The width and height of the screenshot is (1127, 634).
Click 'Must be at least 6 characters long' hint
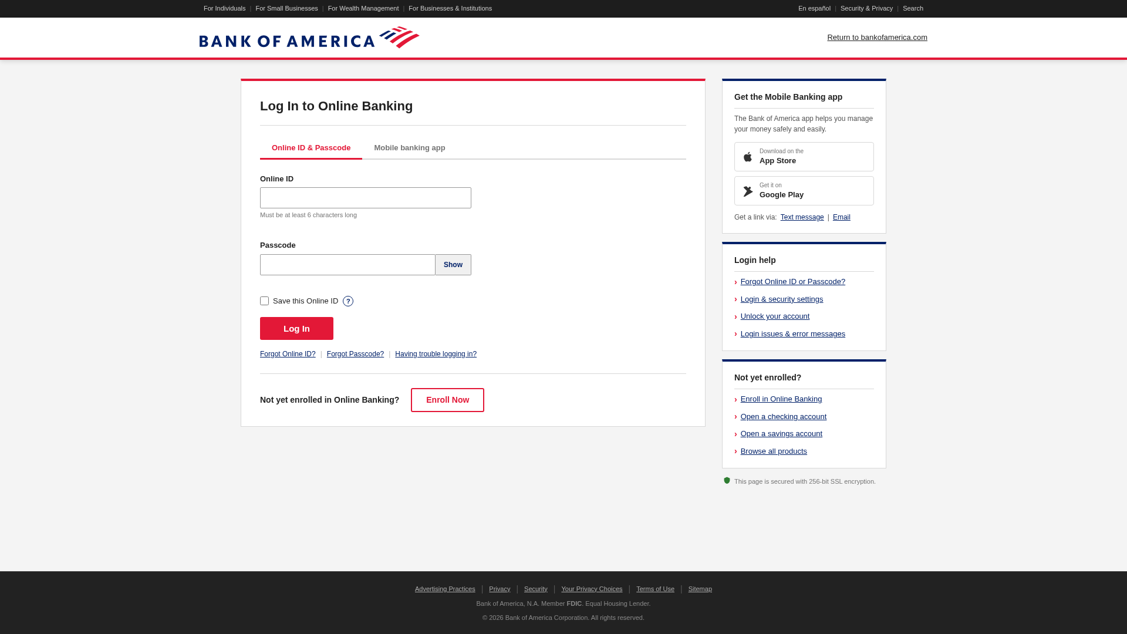pos(308,215)
